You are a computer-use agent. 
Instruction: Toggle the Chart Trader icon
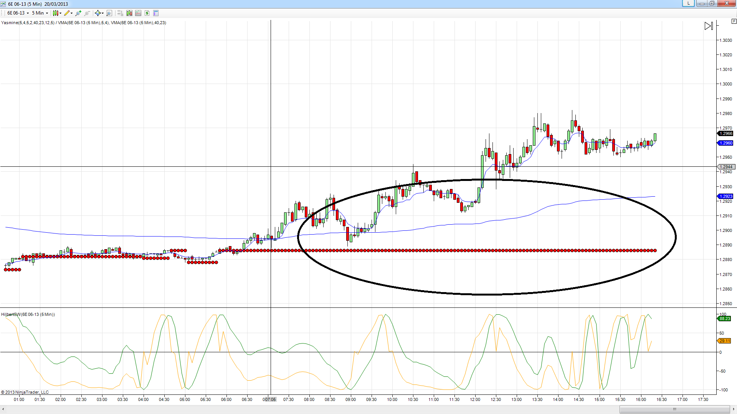pyautogui.click(x=120, y=13)
